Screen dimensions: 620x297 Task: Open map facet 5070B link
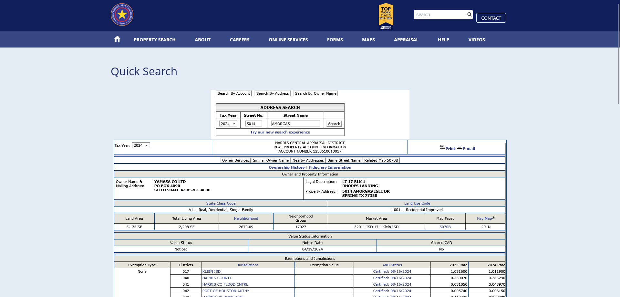point(445,227)
